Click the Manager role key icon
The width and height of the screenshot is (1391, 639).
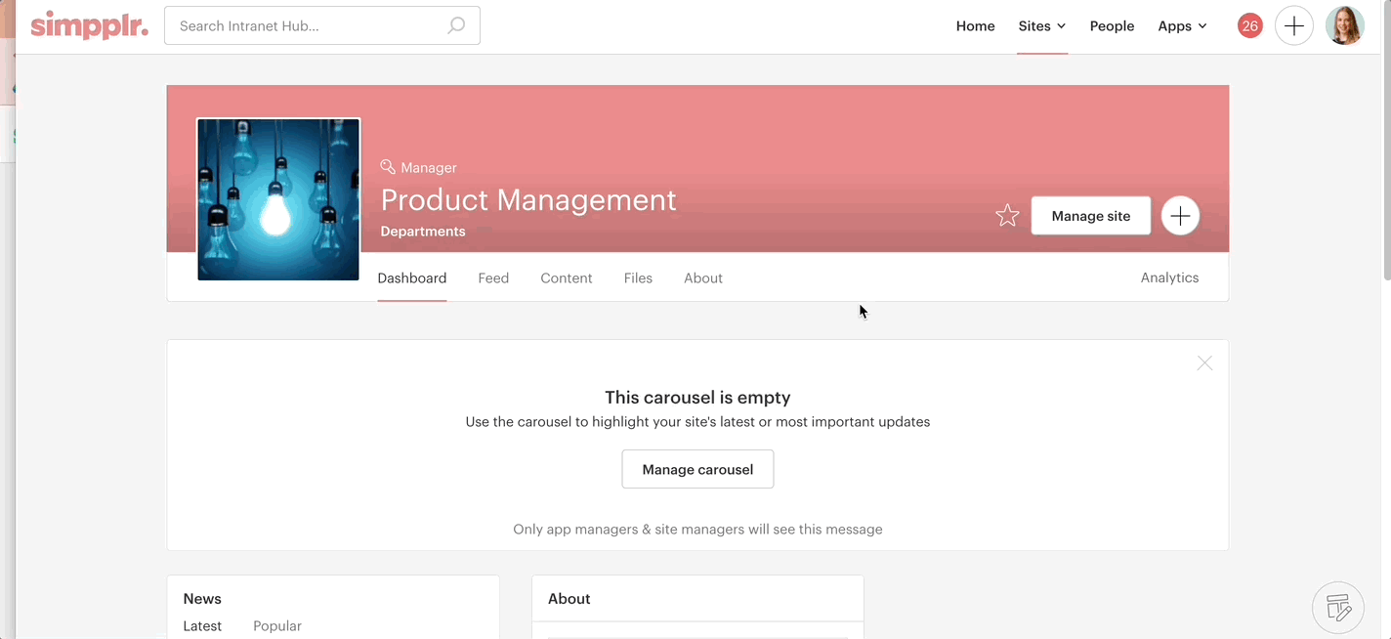(x=388, y=167)
